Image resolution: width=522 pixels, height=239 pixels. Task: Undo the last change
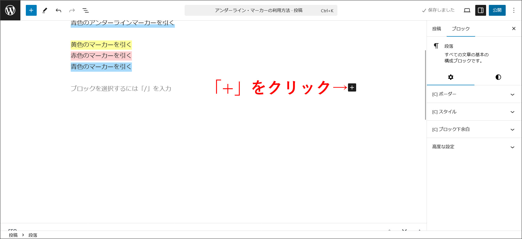pyautogui.click(x=58, y=10)
